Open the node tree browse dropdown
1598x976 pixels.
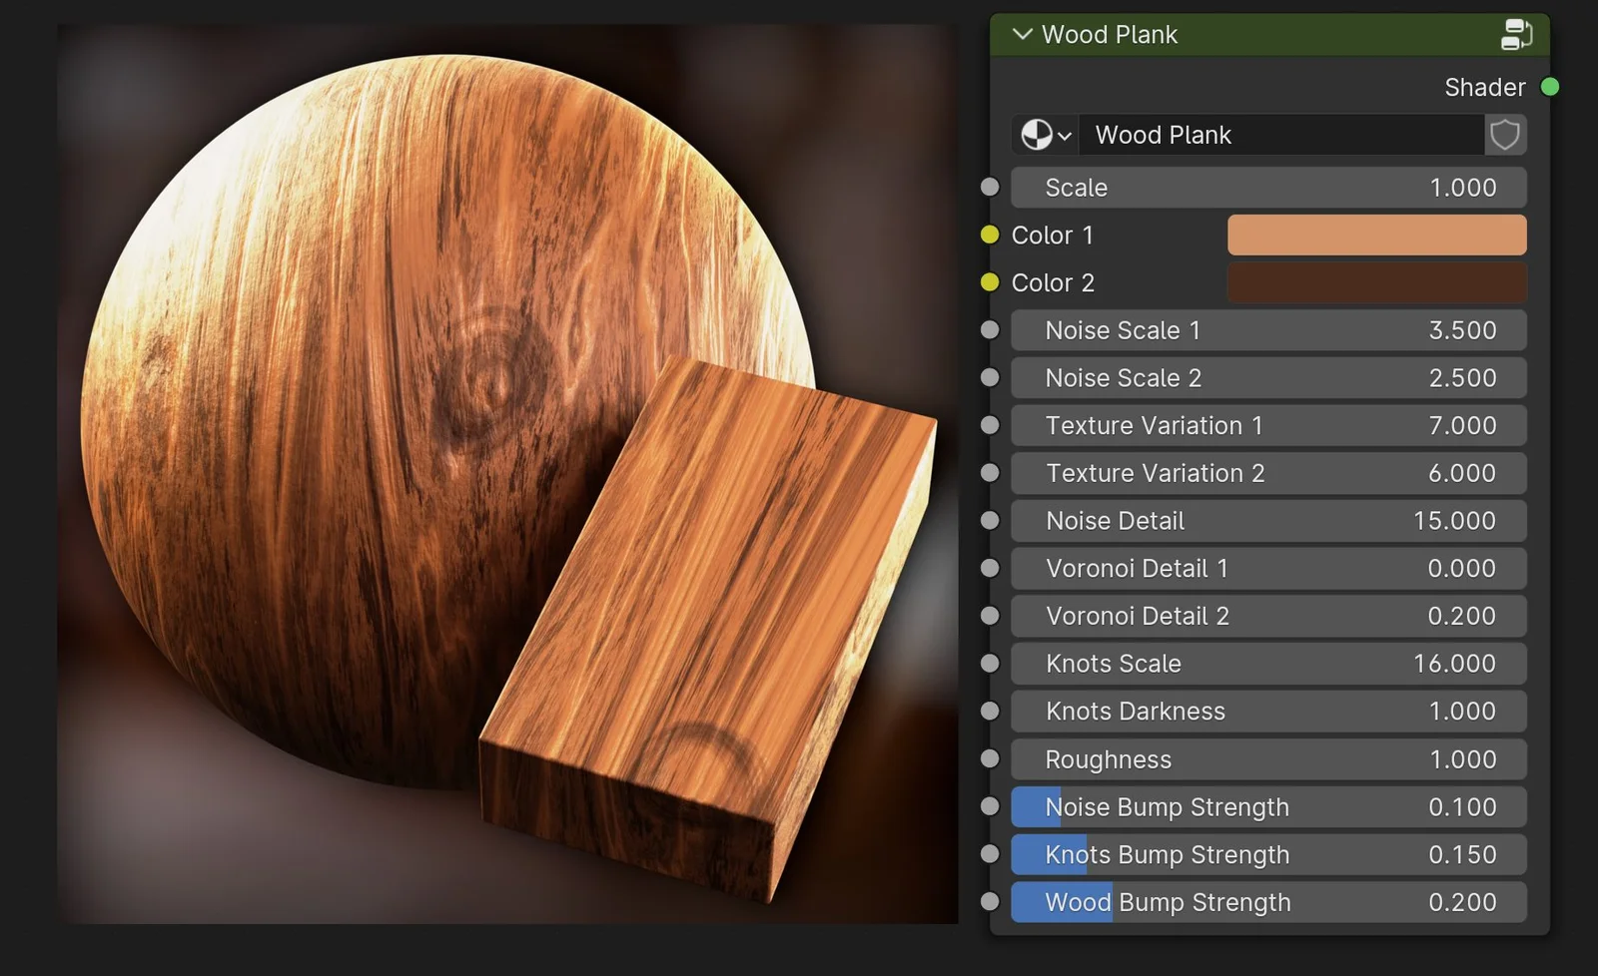[x=1045, y=135]
